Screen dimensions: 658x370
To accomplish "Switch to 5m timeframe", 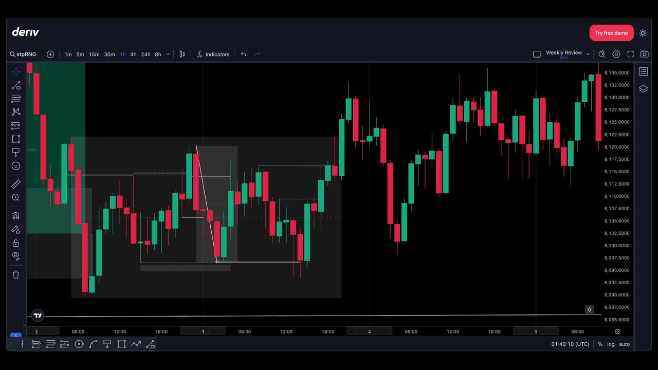I will [80, 54].
